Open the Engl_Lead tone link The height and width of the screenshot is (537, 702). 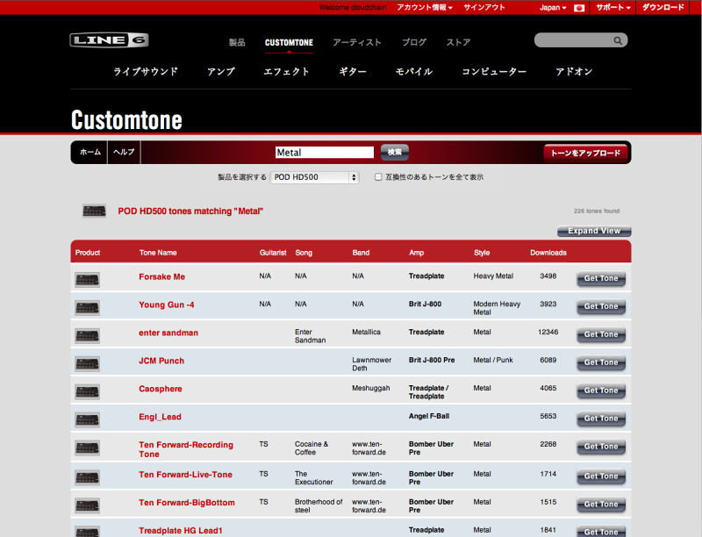click(x=160, y=417)
